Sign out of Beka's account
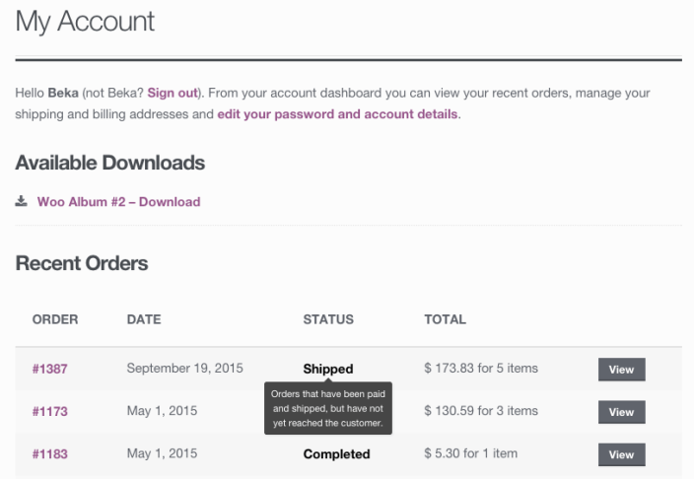The height and width of the screenshot is (479, 694). 173,93
